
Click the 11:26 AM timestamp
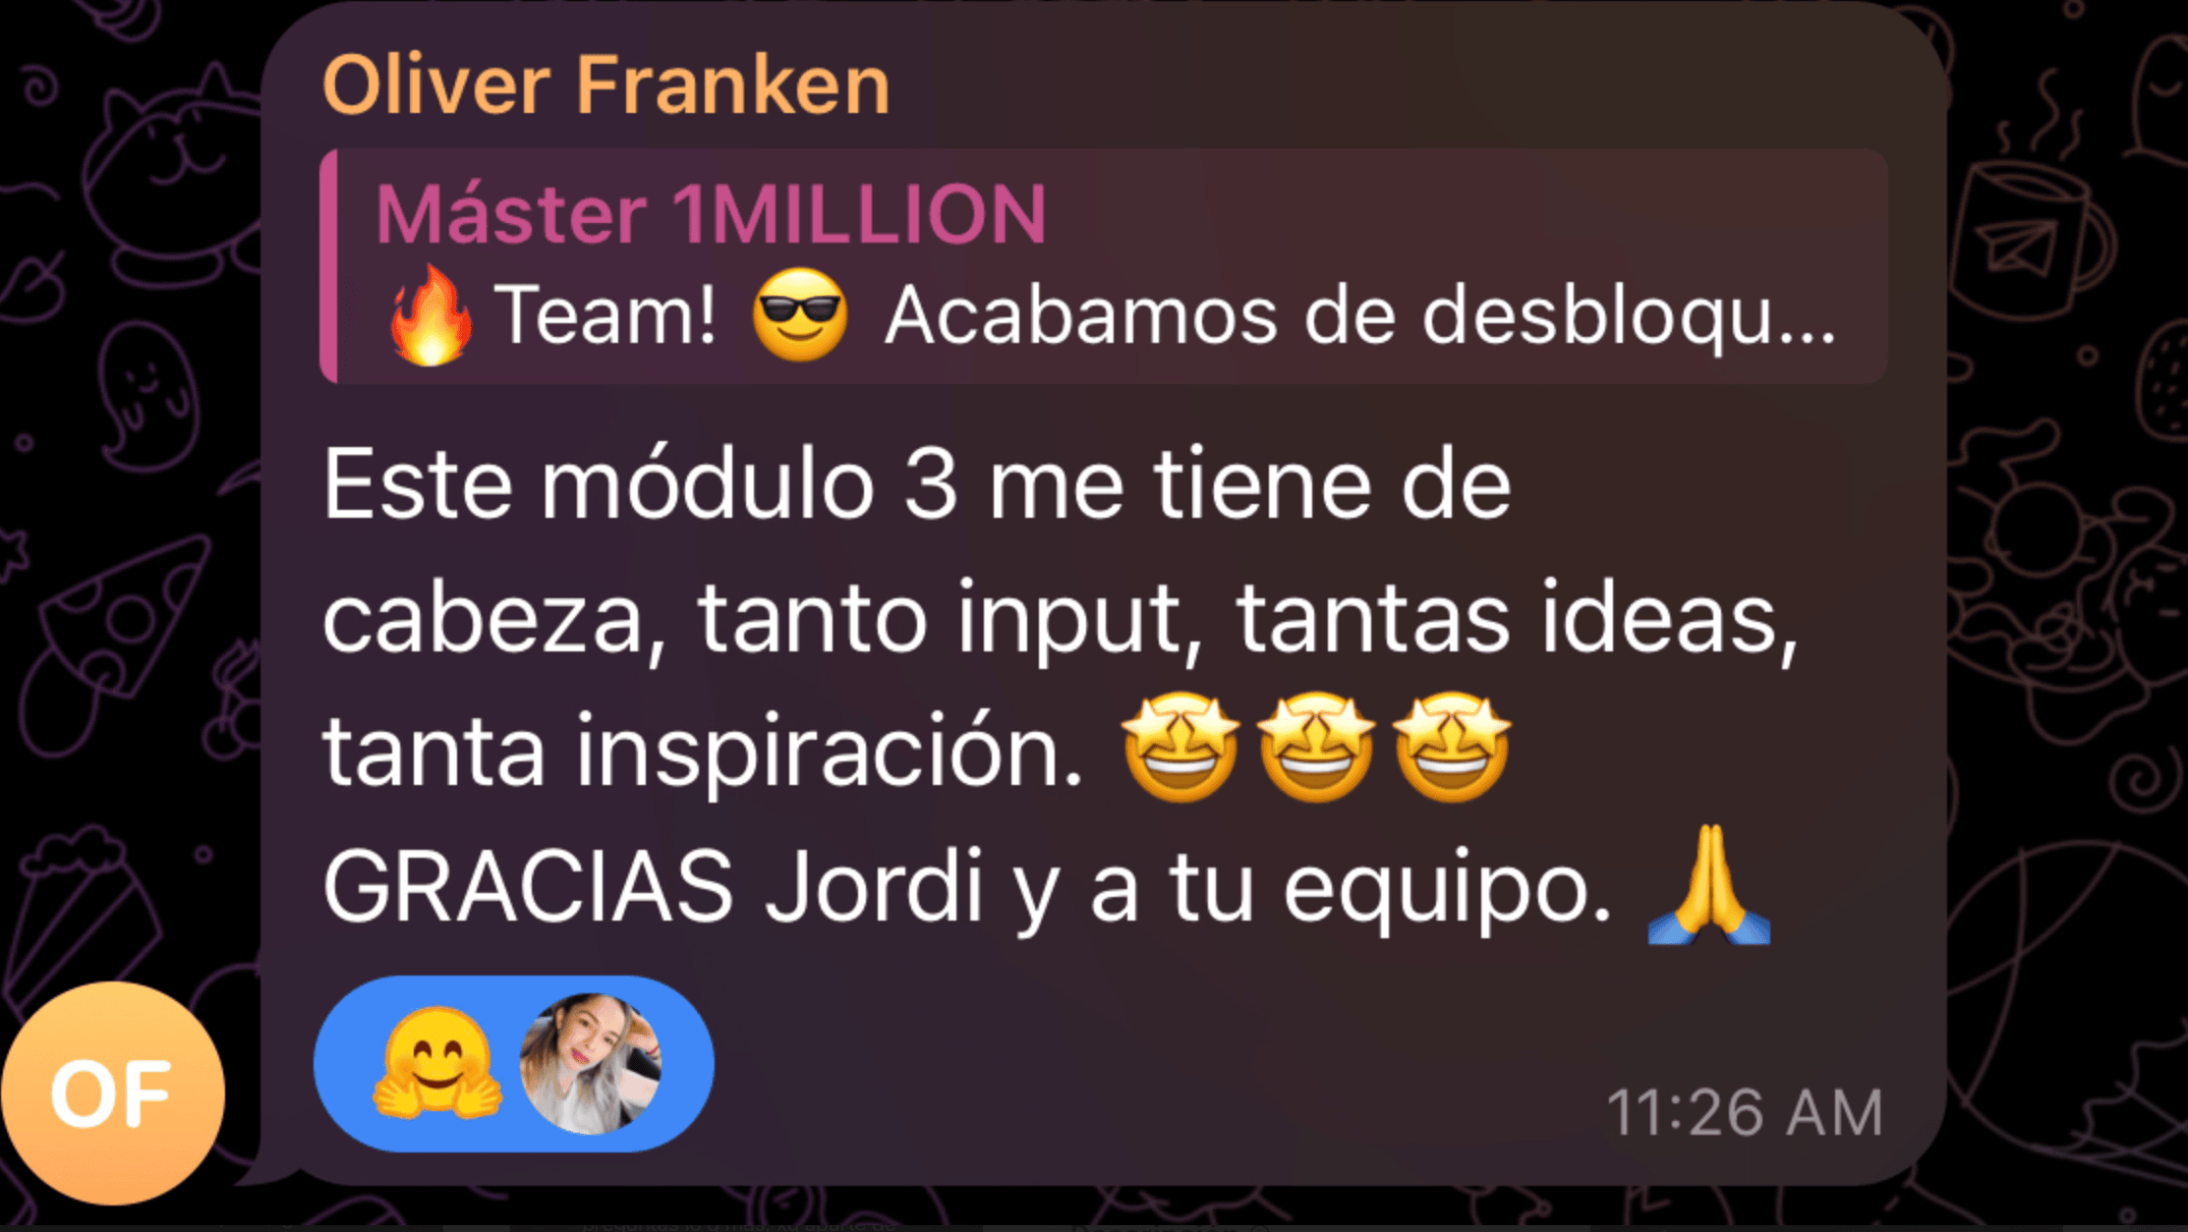point(1745,1113)
